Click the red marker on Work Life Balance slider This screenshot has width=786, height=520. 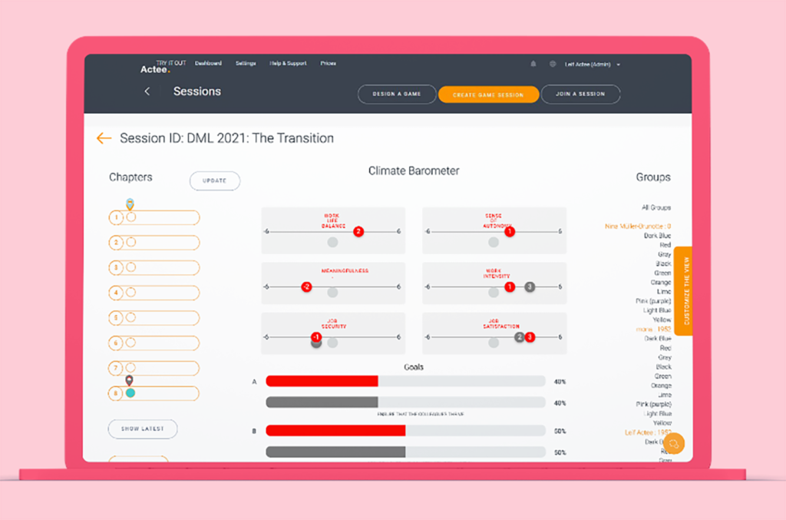coord(358,231)
